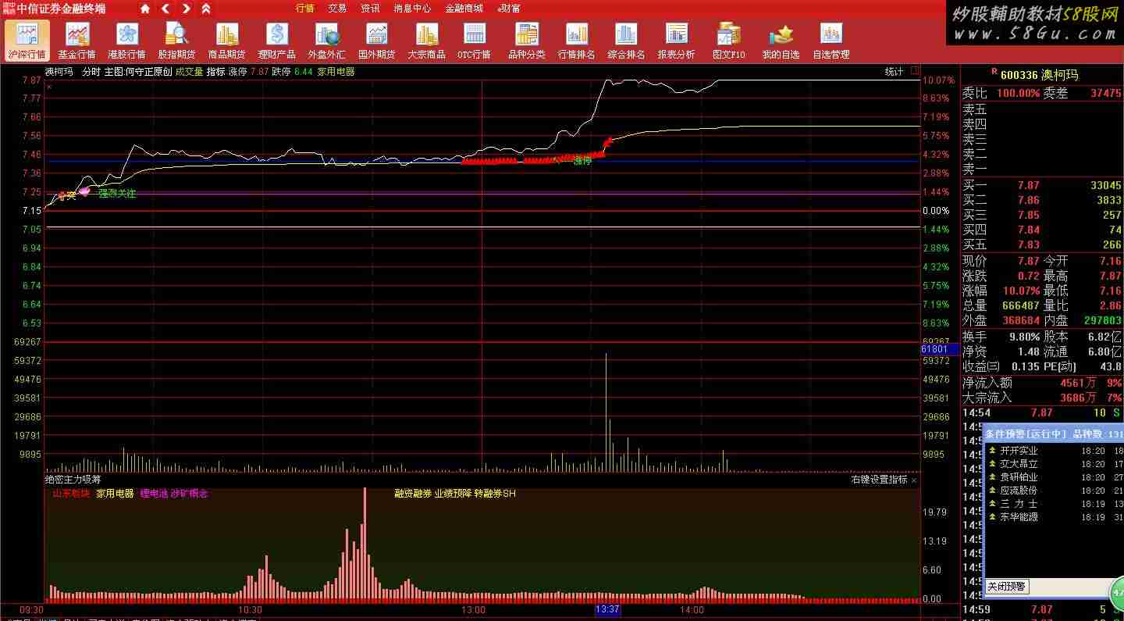Open OTC行情 quotes

[475, 41]
